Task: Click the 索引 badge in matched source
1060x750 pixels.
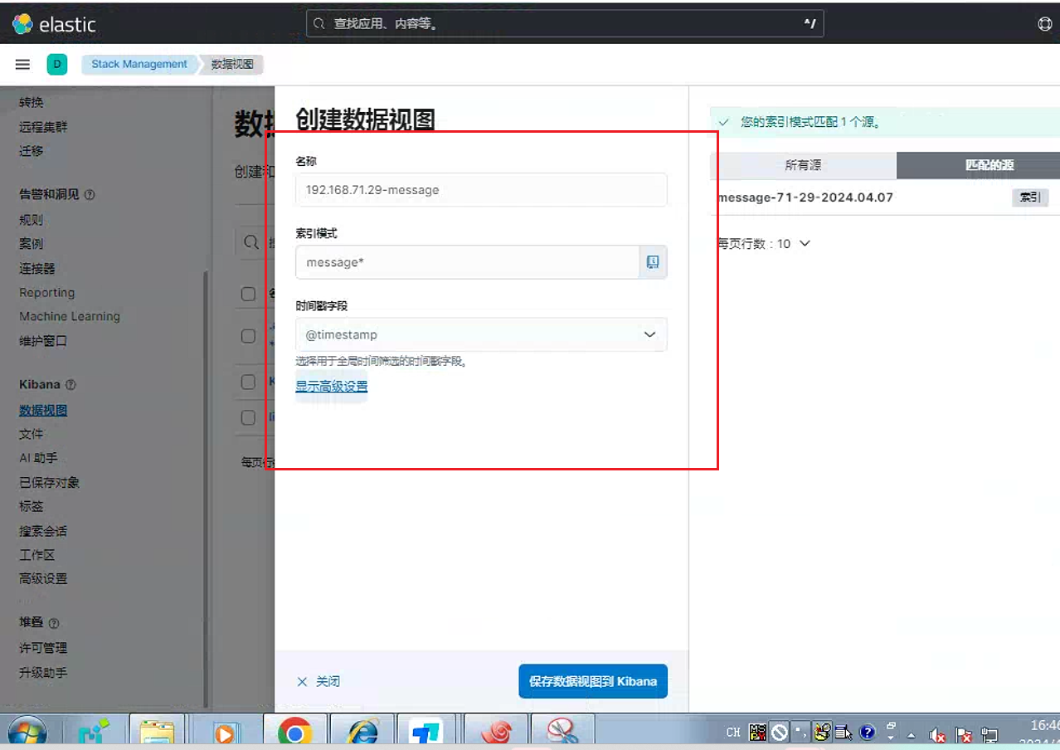Action: [x=1030, y=197]
